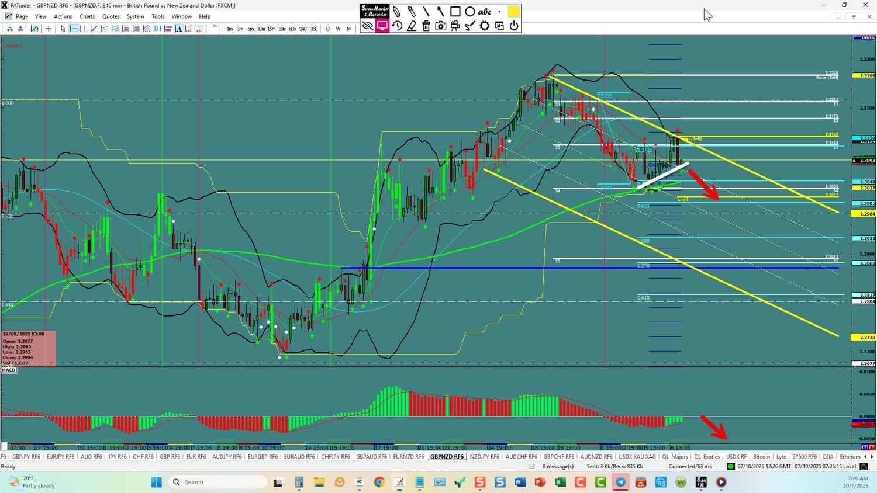Toggle the hide annotations eye icon
The height and width of the screenshot is (493, 877).
tap(368, 26)
